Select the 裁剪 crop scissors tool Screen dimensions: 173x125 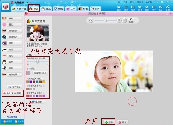click(147, 8)
